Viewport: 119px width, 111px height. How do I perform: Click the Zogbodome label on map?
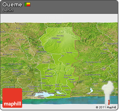pyautogui.click(x=15, y=64)
